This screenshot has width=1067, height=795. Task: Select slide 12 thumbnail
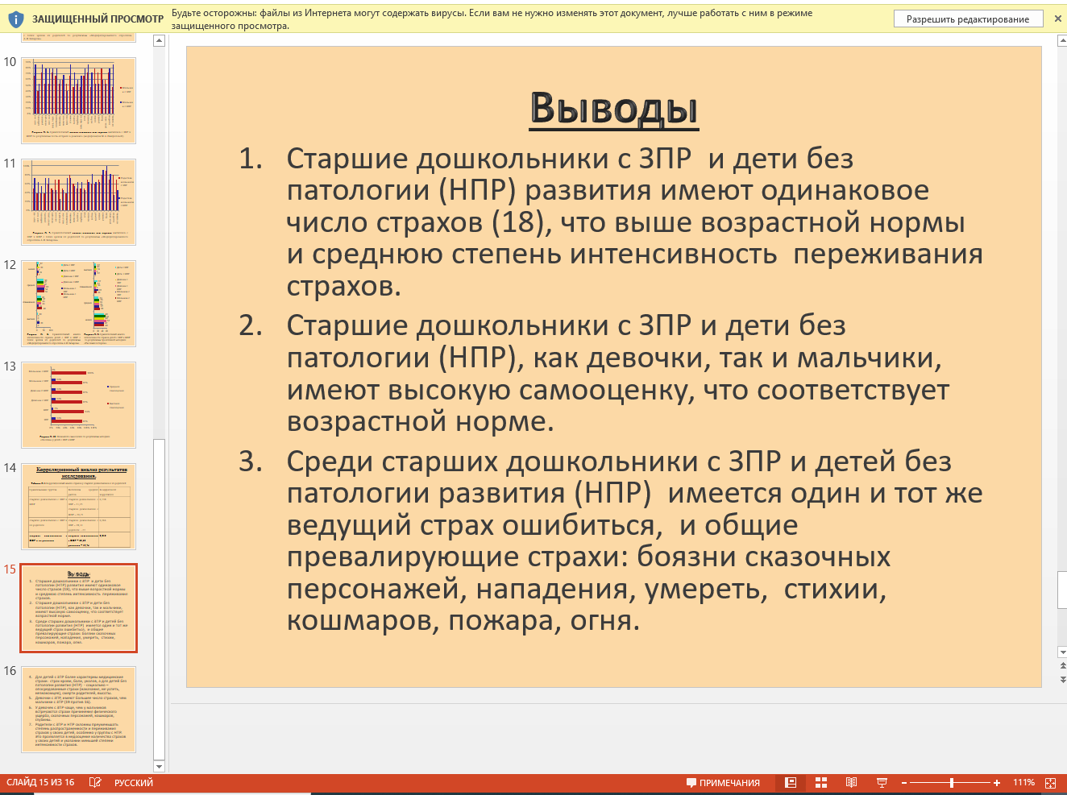tap(78, 304)
